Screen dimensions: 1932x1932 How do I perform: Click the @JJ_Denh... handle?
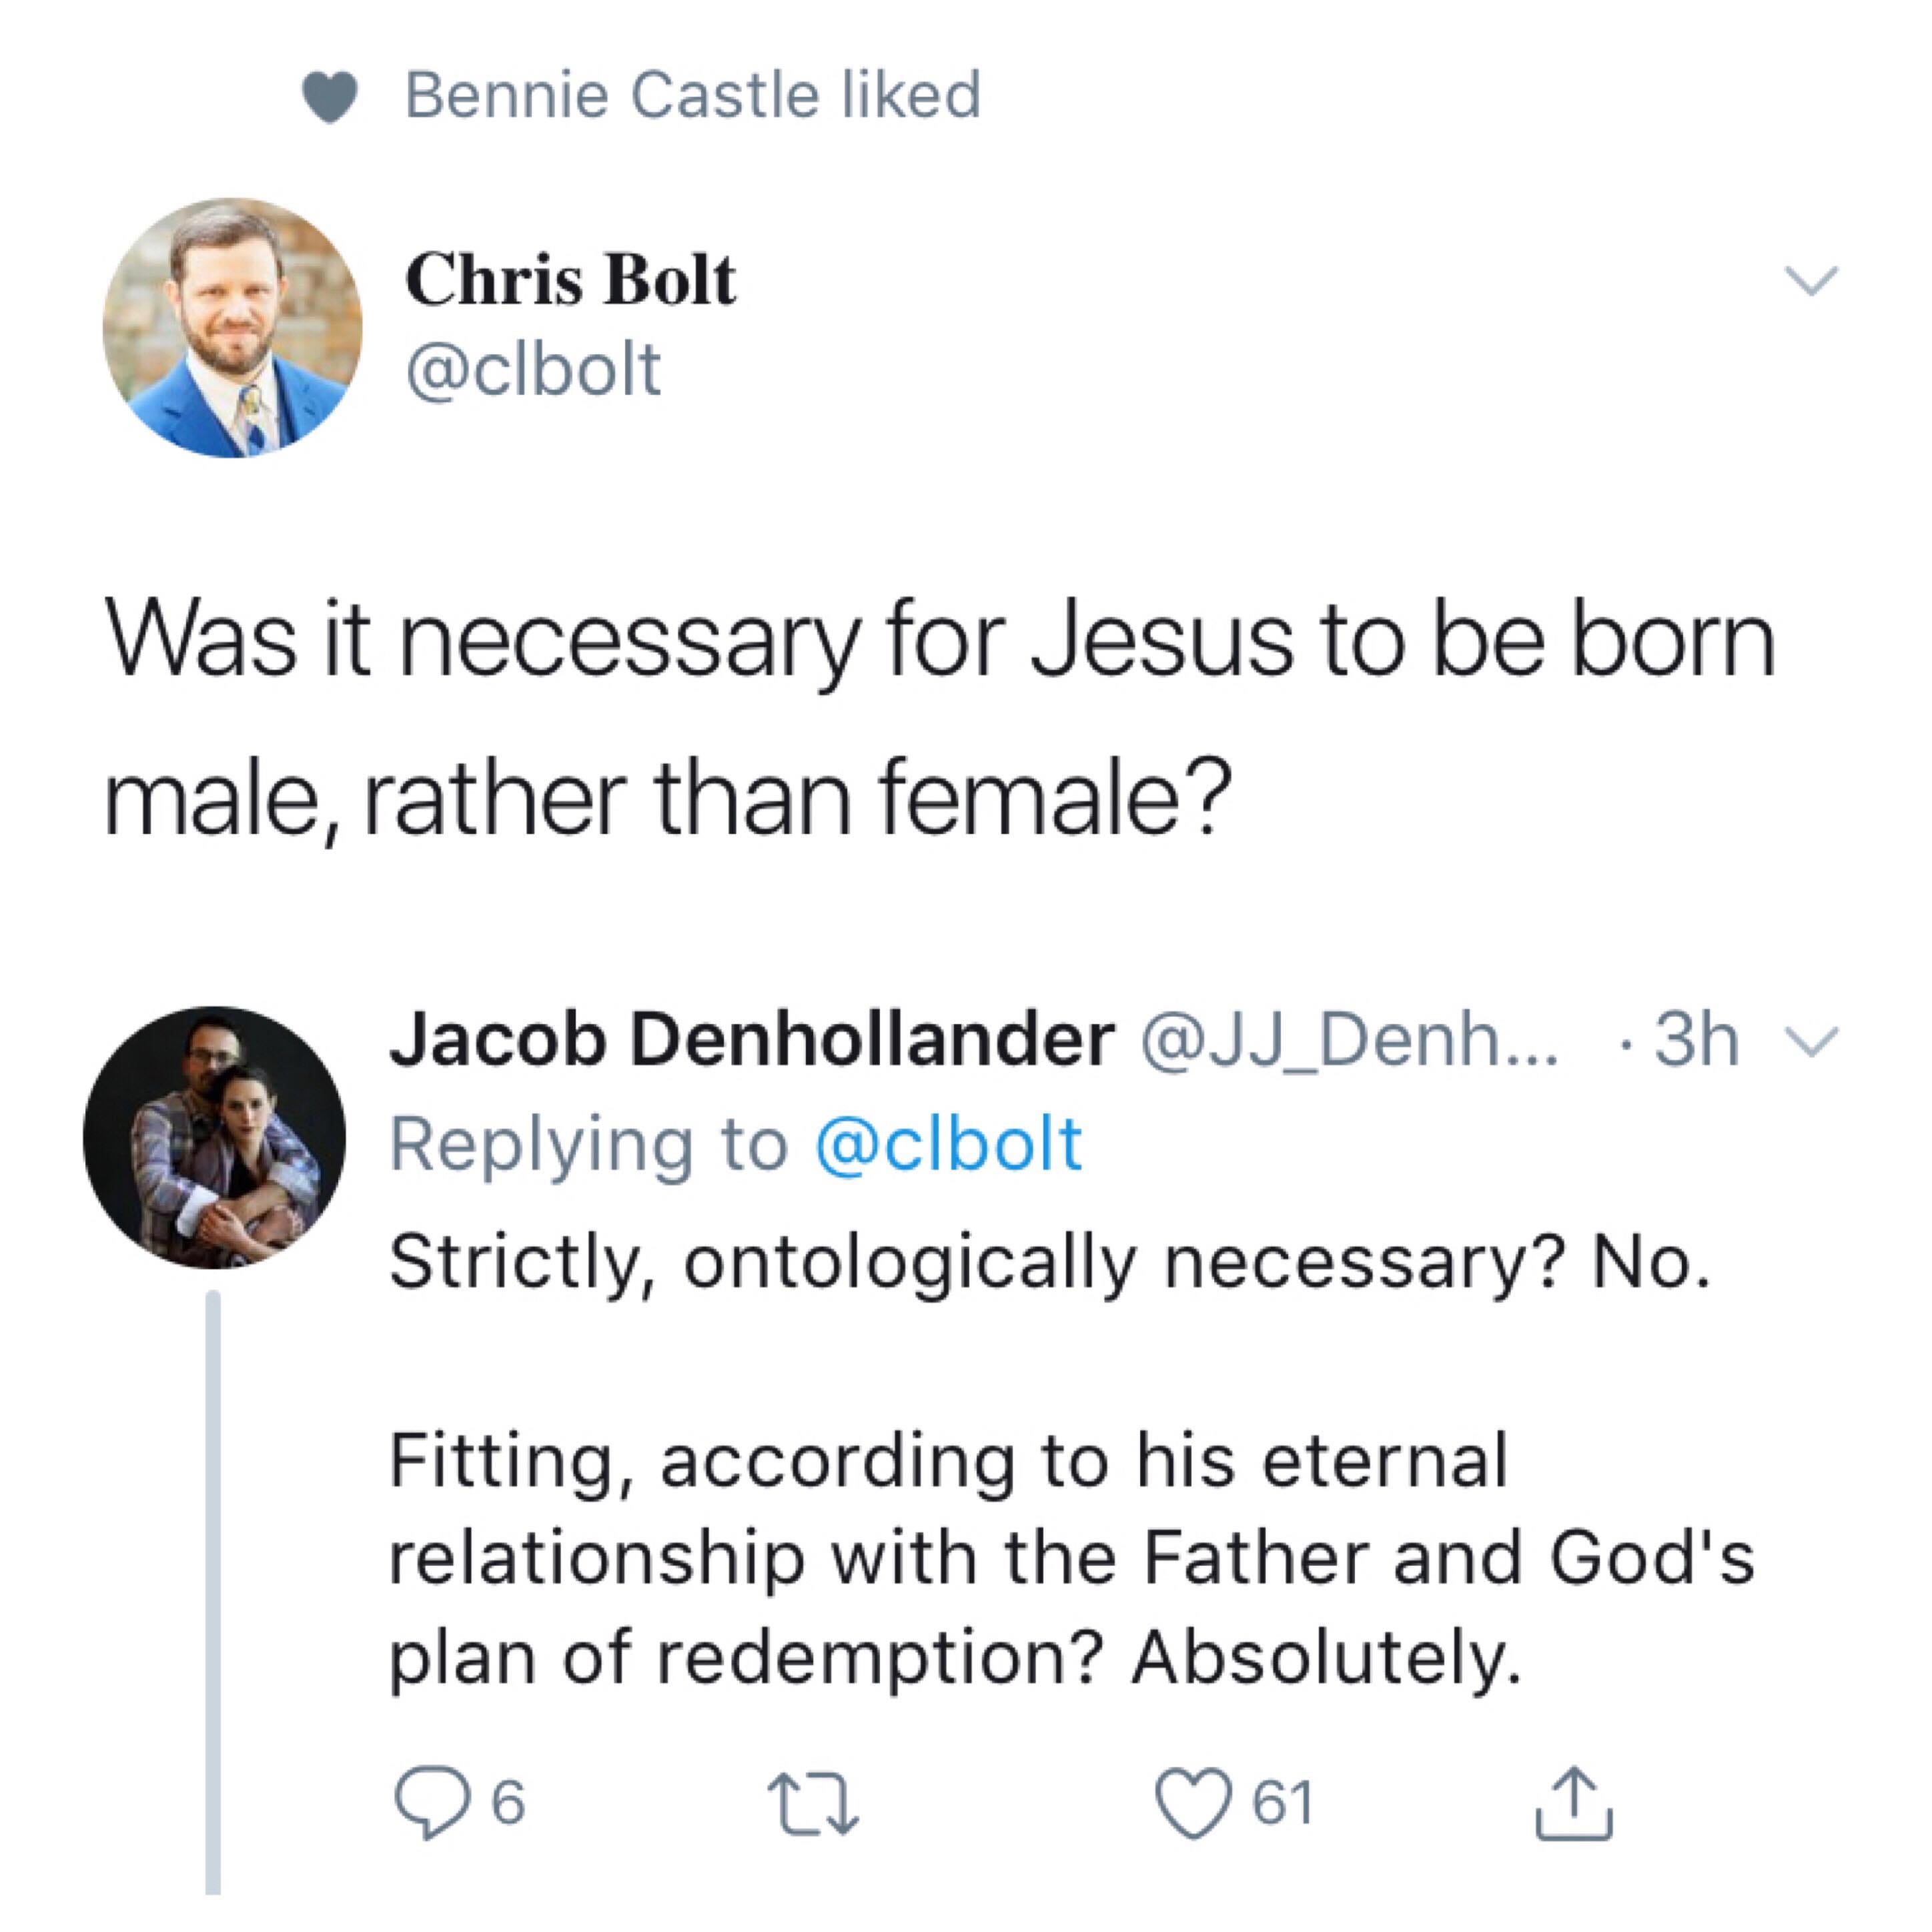click(1349, 1041)
